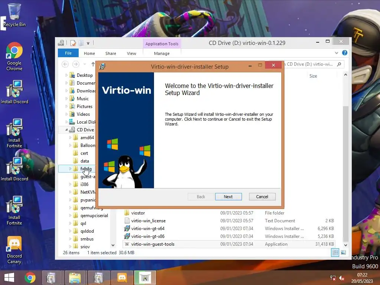Screen dimensions: 380x285
Task: Open the Home ribbon tab
Action: (89, 53)
